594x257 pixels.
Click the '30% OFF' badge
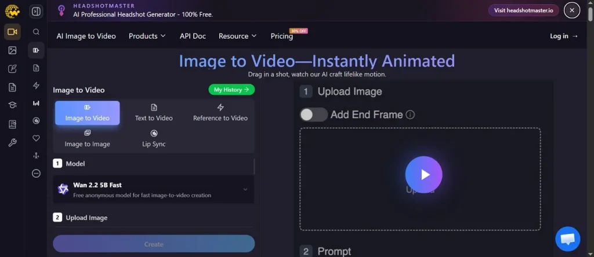299,31
